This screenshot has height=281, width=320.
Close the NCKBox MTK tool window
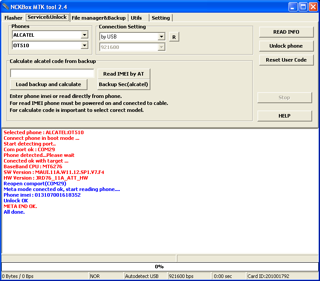(x=313, y=7)
